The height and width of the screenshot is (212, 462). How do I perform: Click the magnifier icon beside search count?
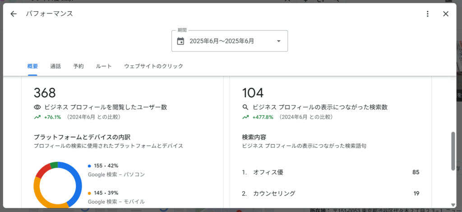[245, 108]
